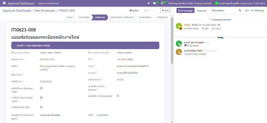Toggle the User Windows Login checkbox
The height and width of the screenshot is (123, 267).
pyautogui.click(x=41, y=88)
